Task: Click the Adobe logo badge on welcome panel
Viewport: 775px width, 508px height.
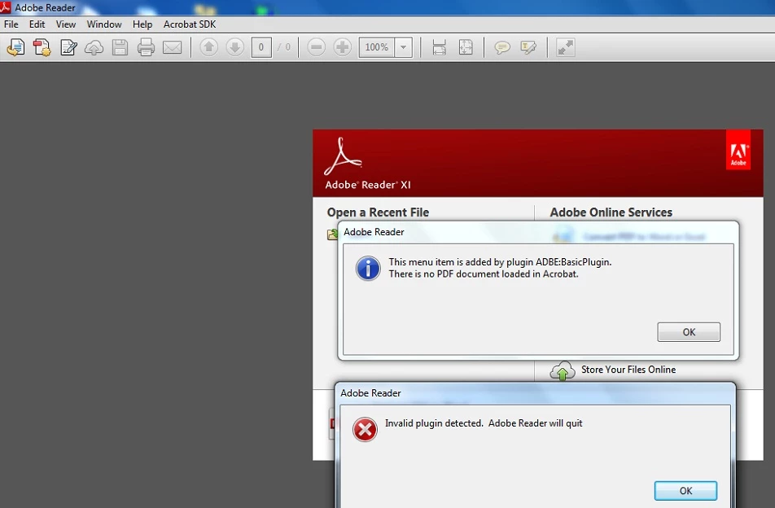Action: point(738,151)
